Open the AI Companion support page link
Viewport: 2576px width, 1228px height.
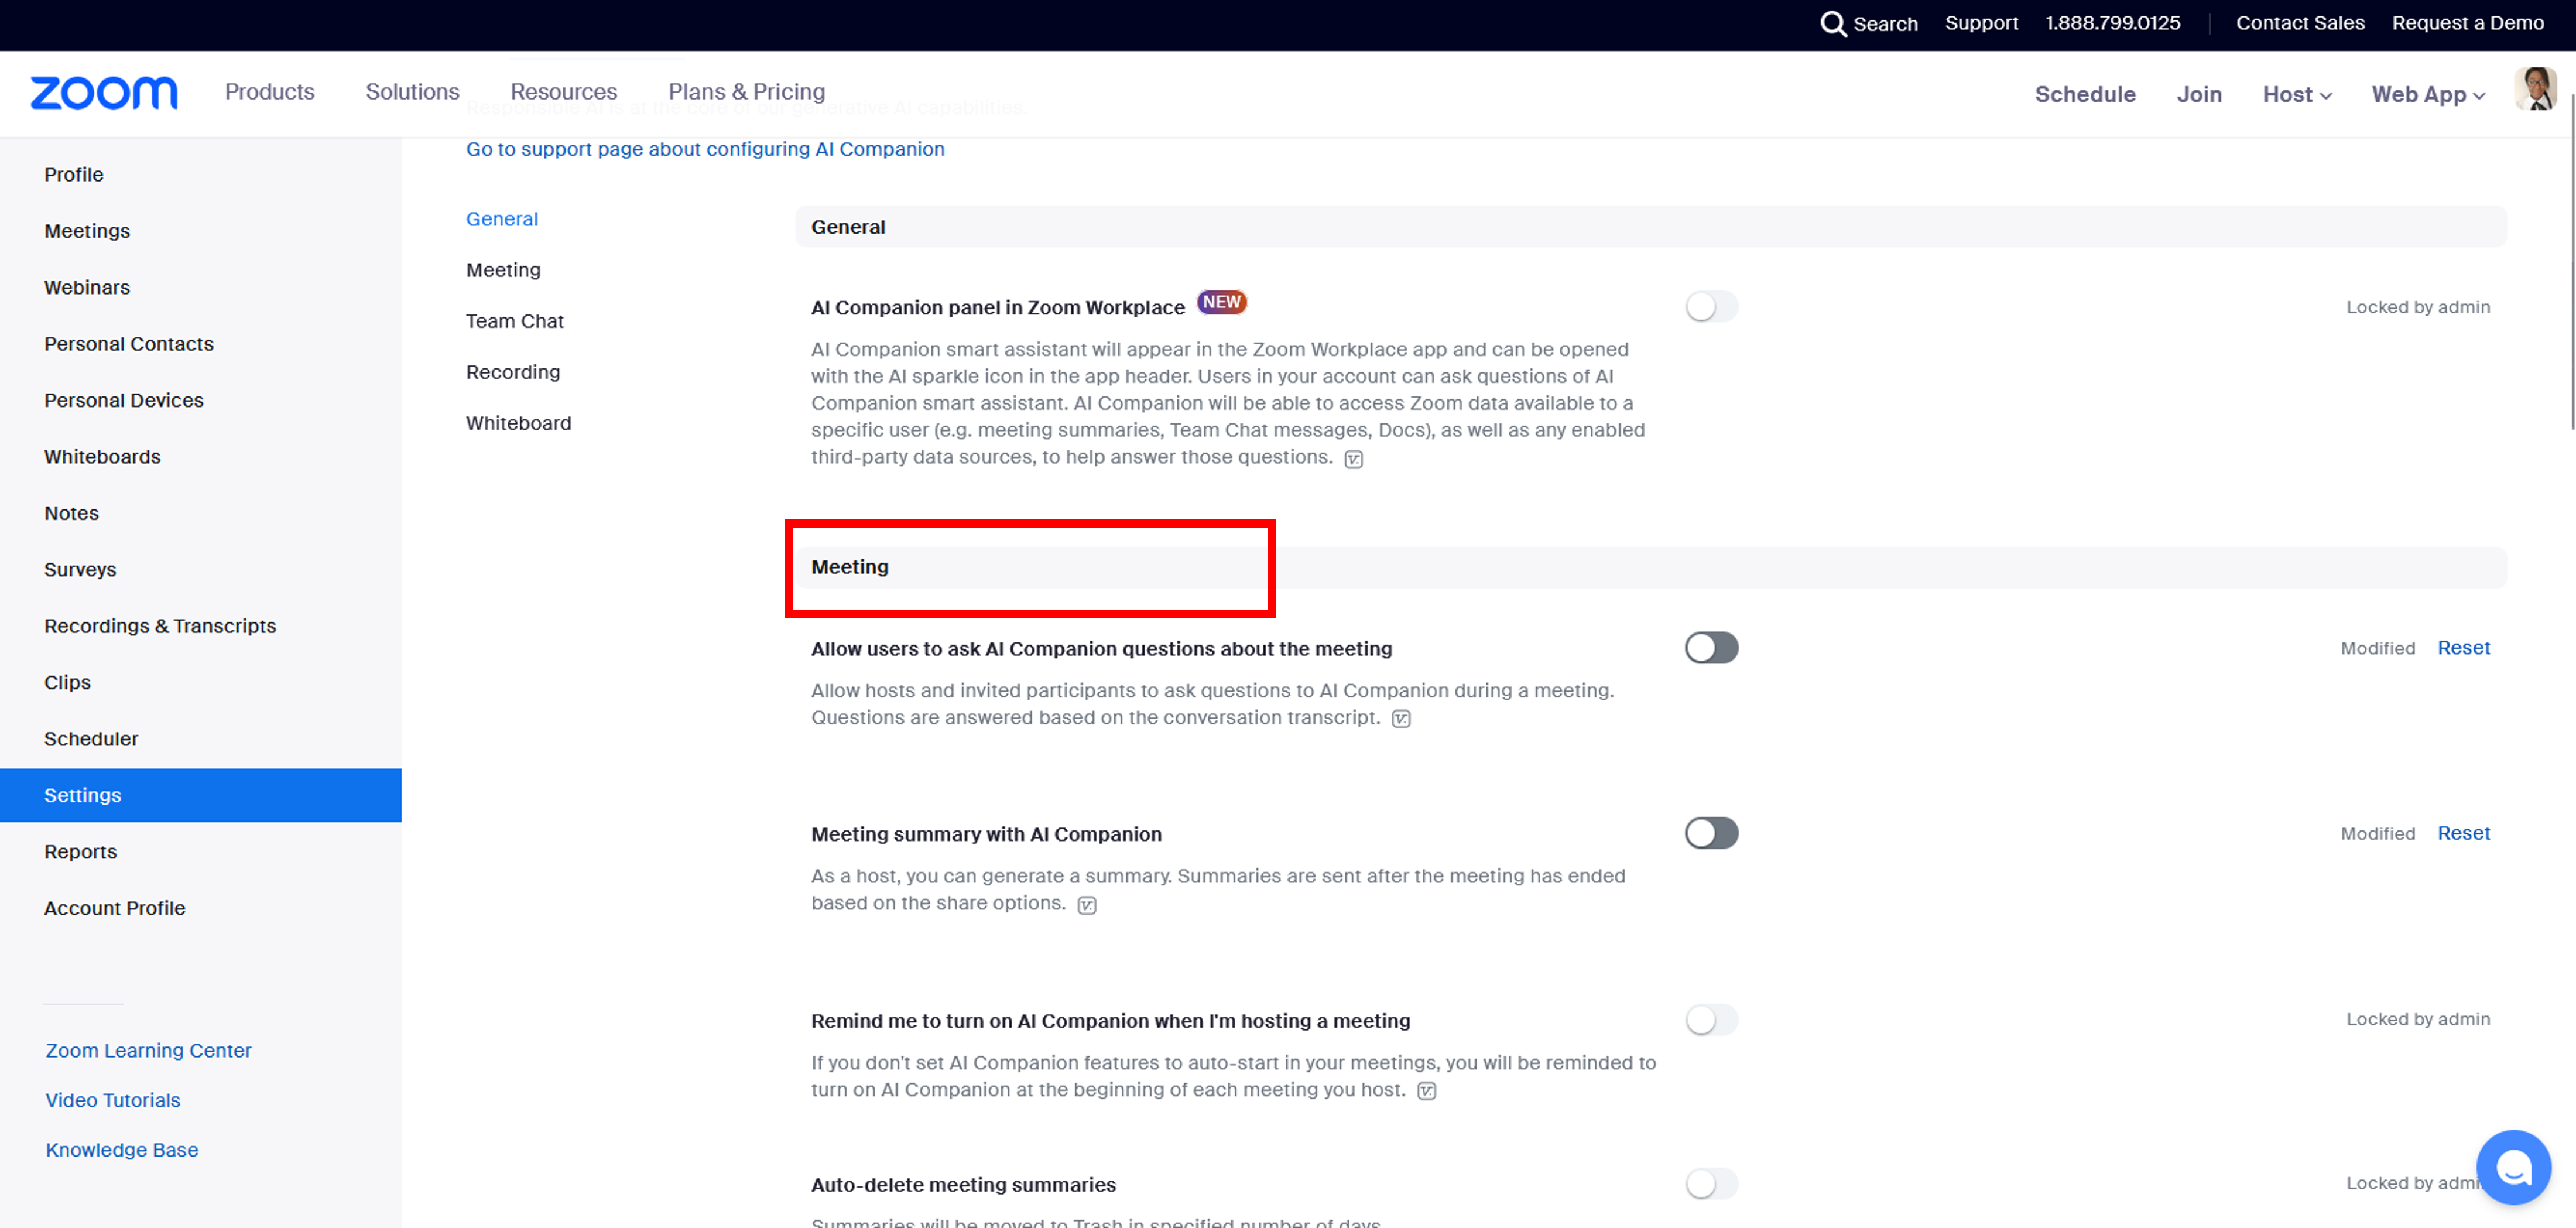click(x=705, y=149)
